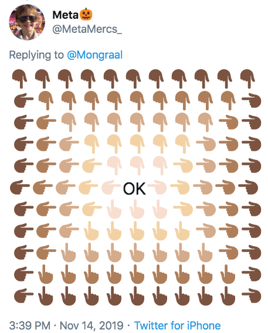Click the first dark down-pointing hand emoji
This screenshot has width=268, height=333.
(19, 79)
